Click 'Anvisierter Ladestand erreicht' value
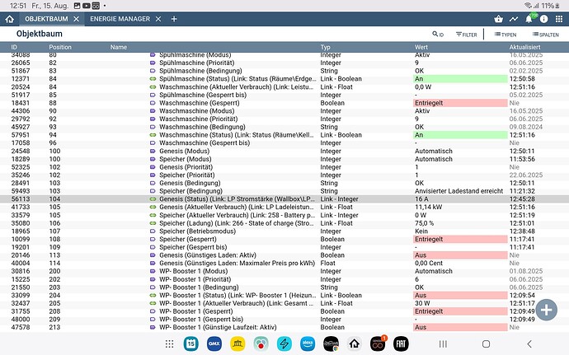The image size is (569, 355). pyautogui.click(x=459, y=191)
